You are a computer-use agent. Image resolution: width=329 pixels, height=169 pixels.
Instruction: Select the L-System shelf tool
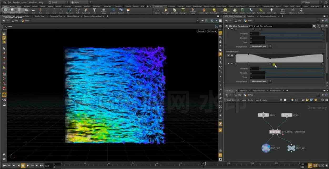click(x=113, y=11)
